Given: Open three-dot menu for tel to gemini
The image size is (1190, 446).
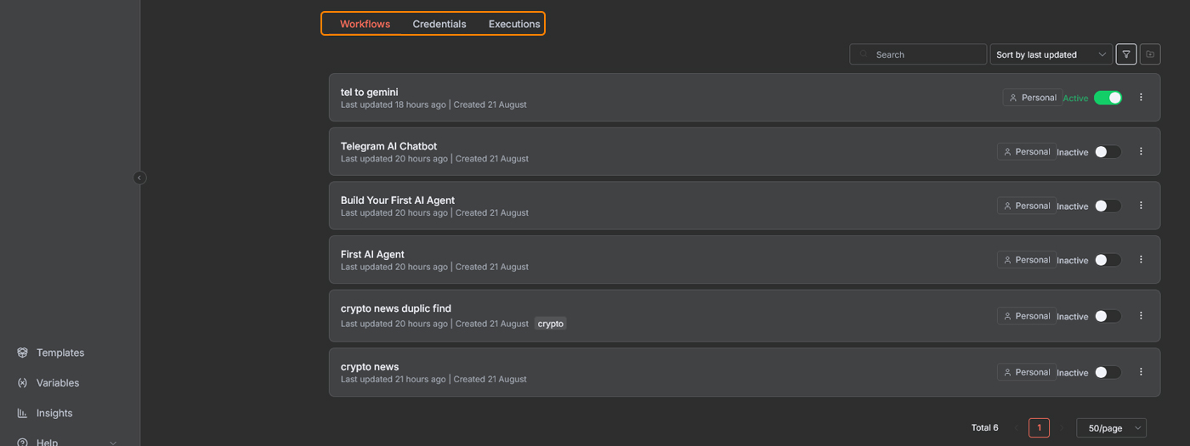Looking at the screenshot, I should tap(1141, 98).
